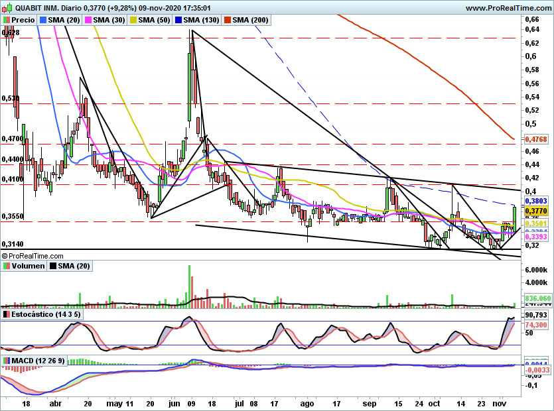Click the Volumen bars icon

point(7,266)
